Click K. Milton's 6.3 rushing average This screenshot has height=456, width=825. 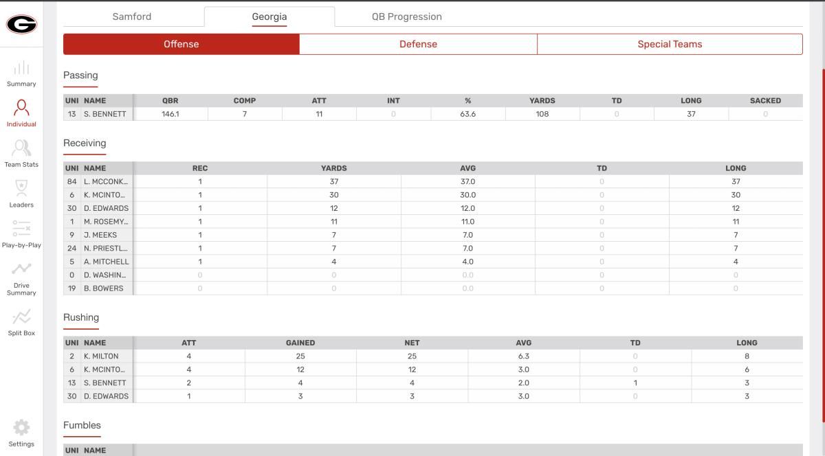coord(524,356)
